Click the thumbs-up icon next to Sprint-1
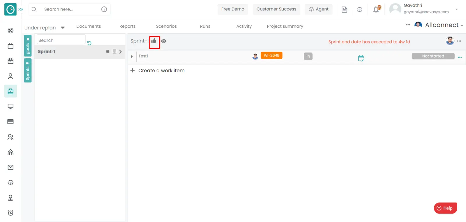The height and width of the screenshot is (222, 466). click(154, 41)
